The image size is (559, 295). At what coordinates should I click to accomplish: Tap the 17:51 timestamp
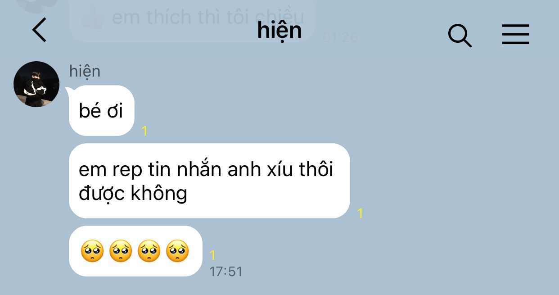pos(226,272)
